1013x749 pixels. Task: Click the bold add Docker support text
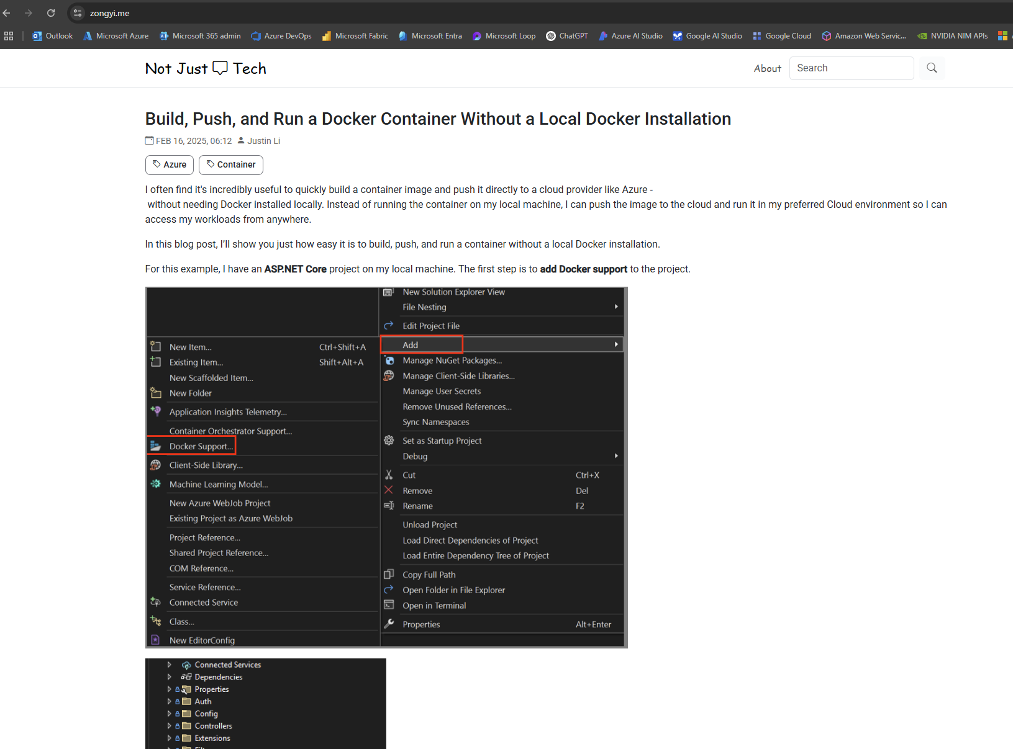coord(583,269)
